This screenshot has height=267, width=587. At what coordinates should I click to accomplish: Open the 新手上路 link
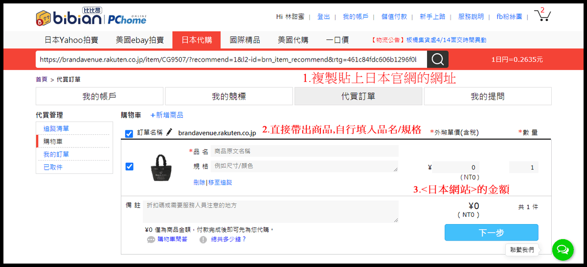(x=432, y=17)
